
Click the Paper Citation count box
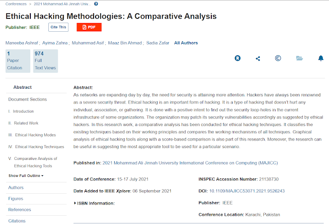pos(16,61)
